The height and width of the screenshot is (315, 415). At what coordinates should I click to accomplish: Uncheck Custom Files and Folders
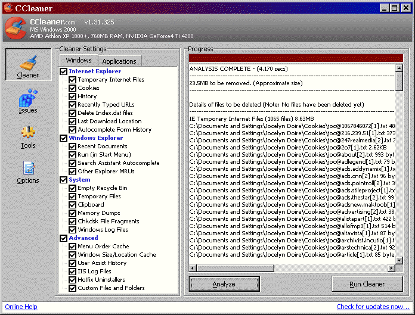click(72, 288)
